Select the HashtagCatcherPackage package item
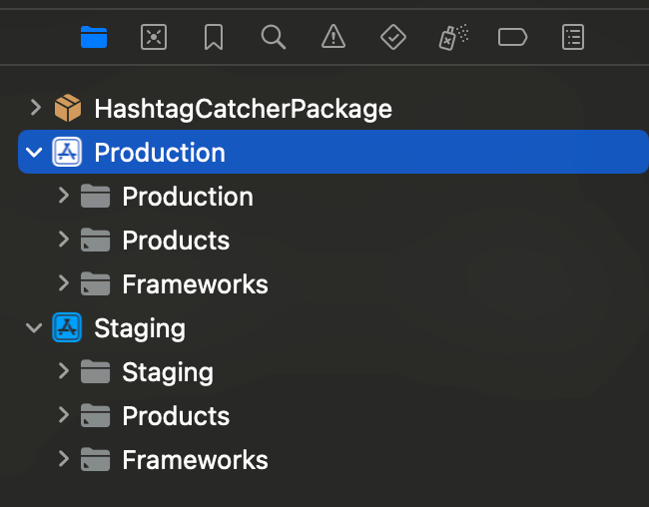Screen dimensions: 649x507 click(x=243, y=109)
